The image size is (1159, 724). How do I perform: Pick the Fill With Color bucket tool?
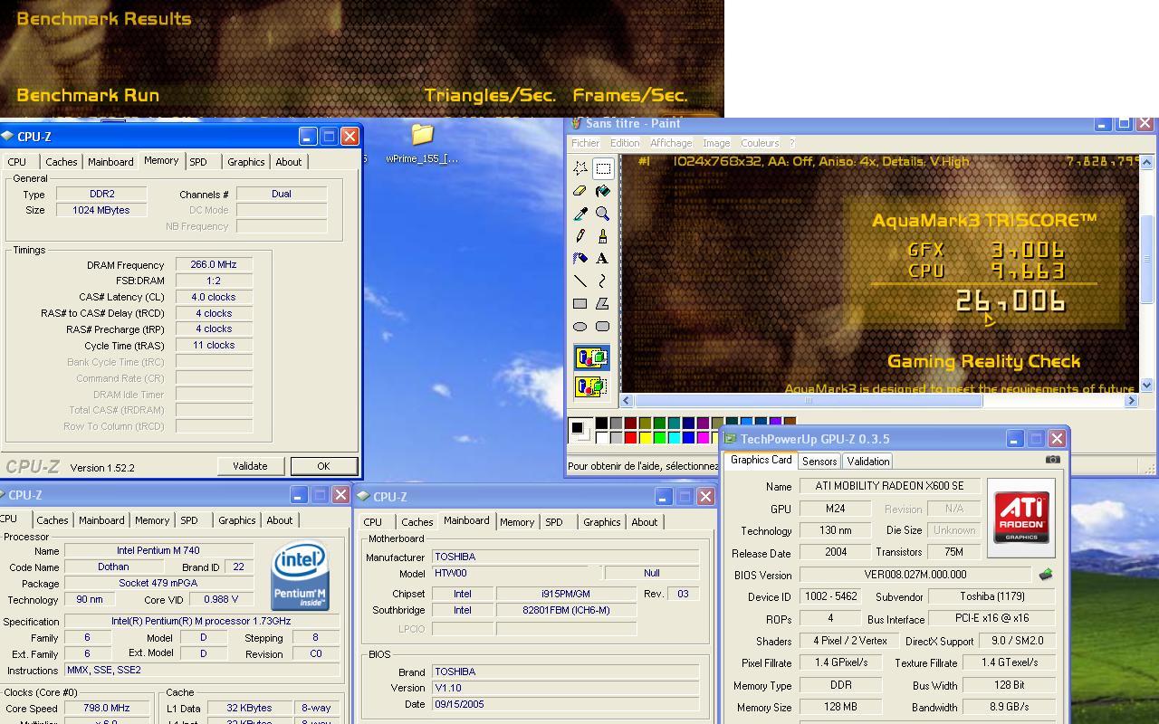(x=603, y=191)
